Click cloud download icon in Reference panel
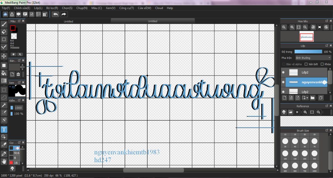333x178 pixels. (x=284, y=112)
